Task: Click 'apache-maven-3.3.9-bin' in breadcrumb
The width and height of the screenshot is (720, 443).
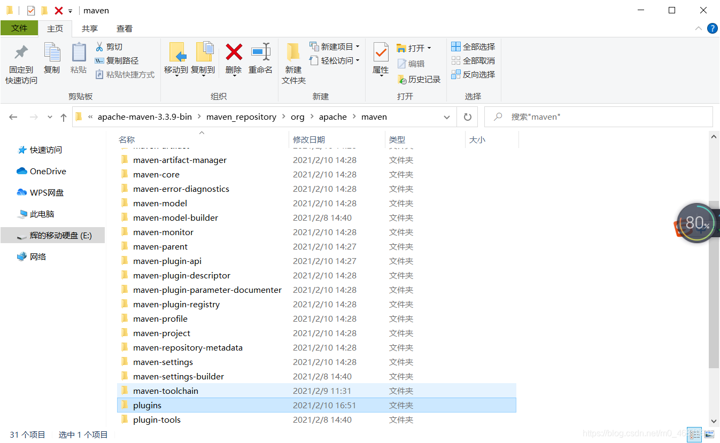Action: click(145, 117)
